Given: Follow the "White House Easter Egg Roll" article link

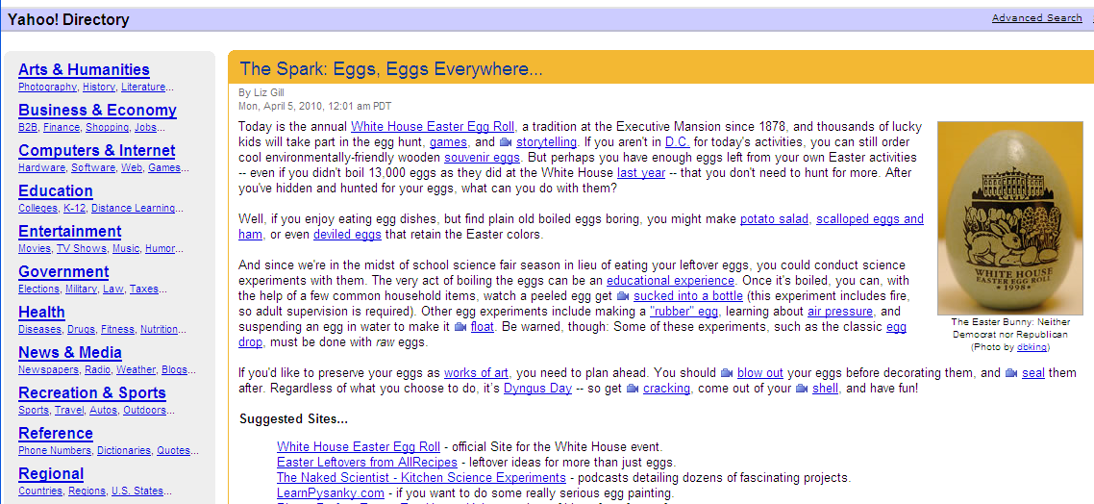Looking at the screenshot, I should coord(433,127).
